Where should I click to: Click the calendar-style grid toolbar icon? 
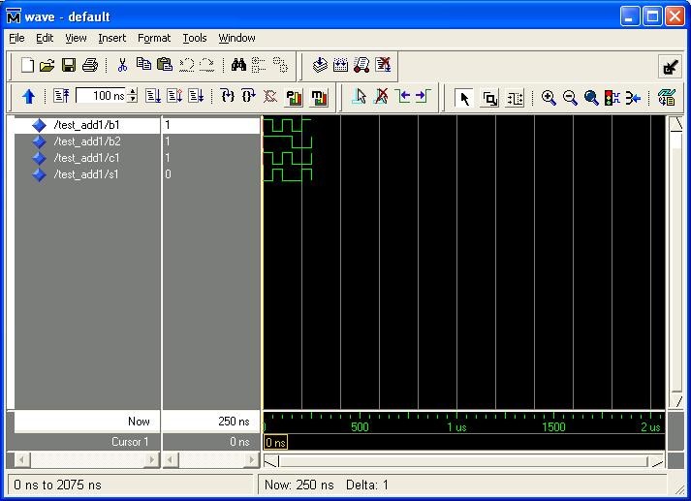(340, 65)
